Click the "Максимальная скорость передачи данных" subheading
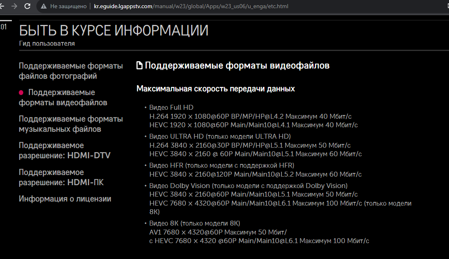Image resolution: width=449 pixels, height=259 pixels. [x=215, y=89]
